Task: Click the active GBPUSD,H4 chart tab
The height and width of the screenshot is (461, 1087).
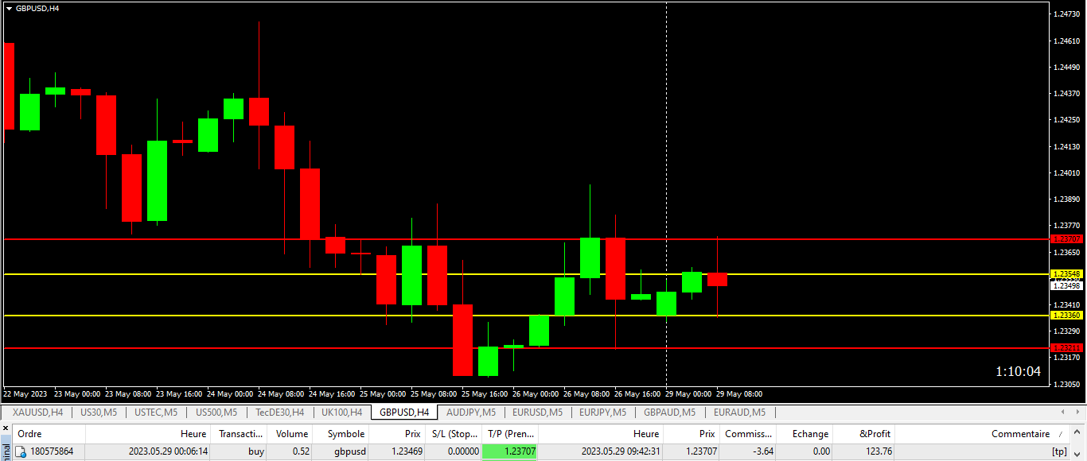Action: 404,412
